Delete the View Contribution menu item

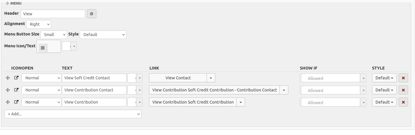403,102
